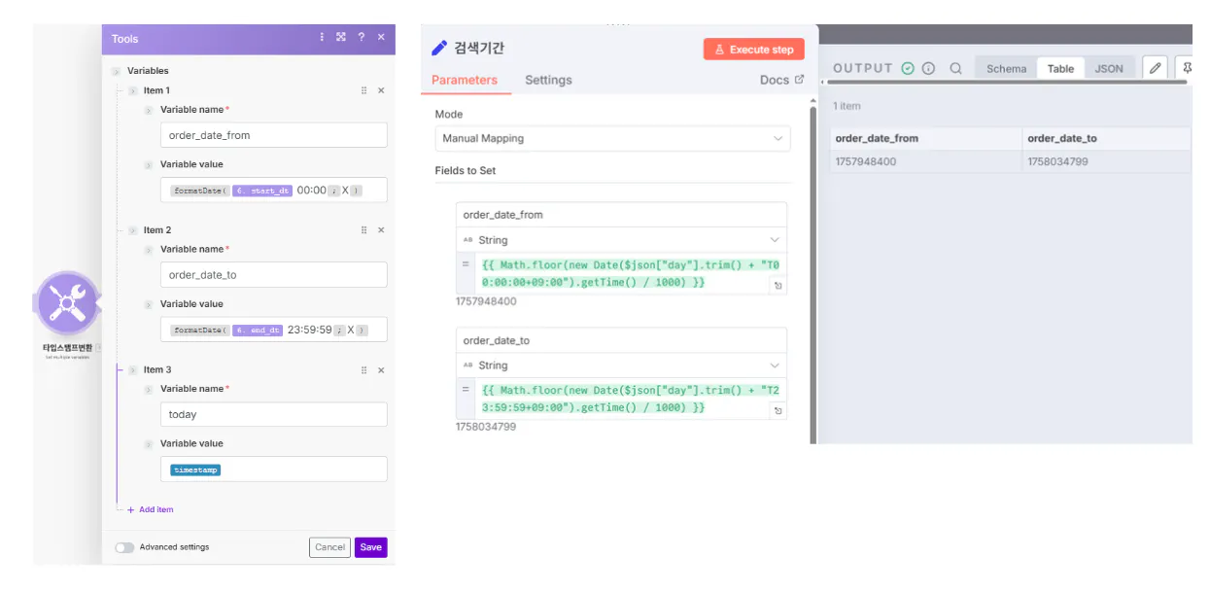
Task: Open the String type dropdown for order_date_from
Action: pos(621,240)
